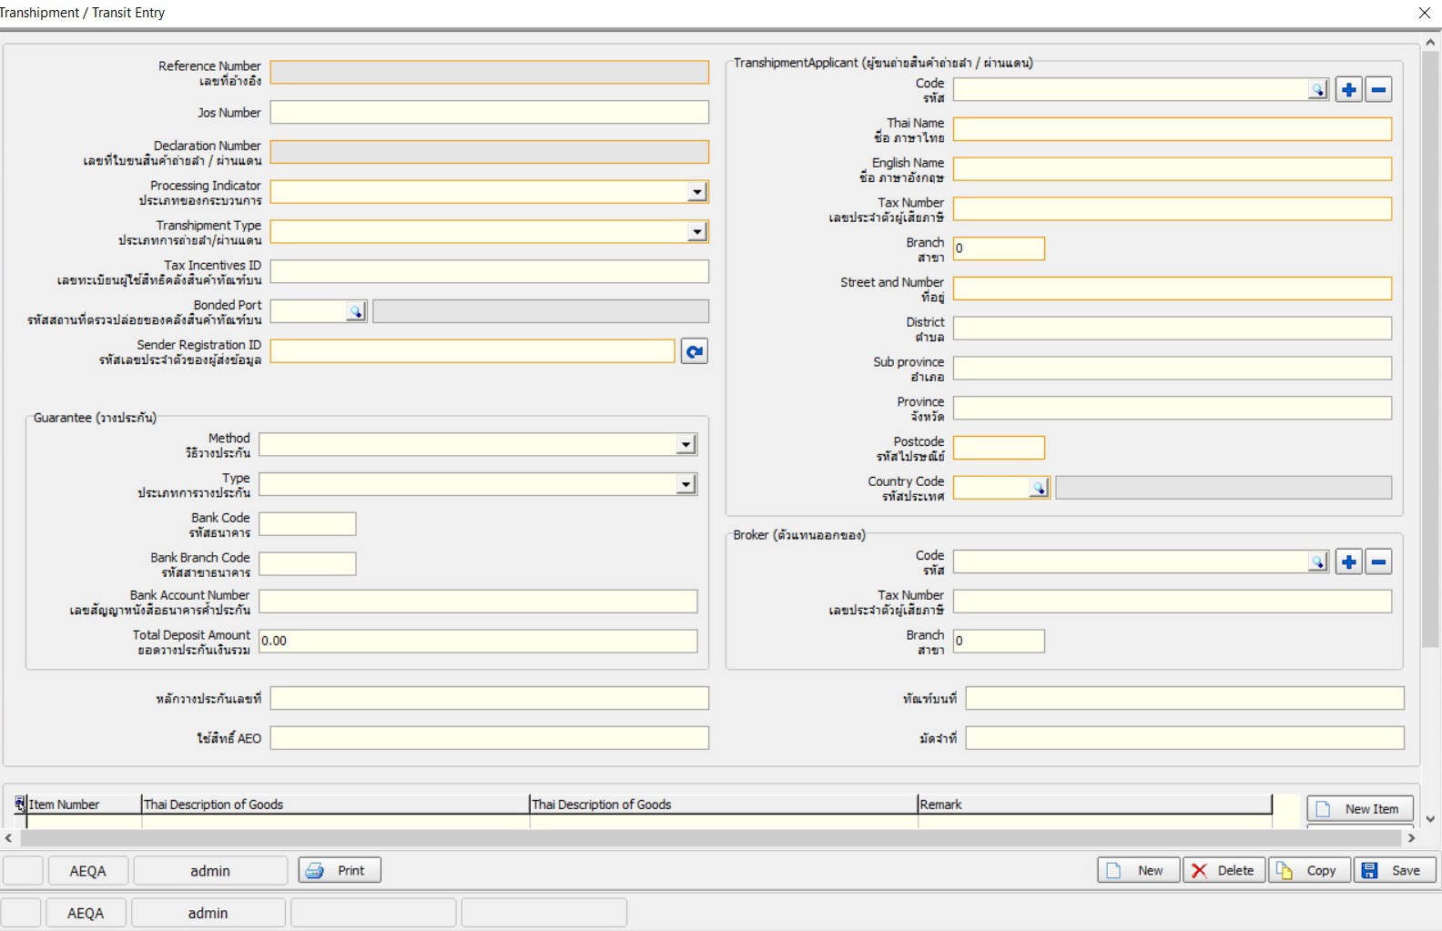Image resolution: width=1442 pixels, height=931 pixels.
Task: Open lookup search for Broker Code
Action: click(x=1317, y=562)
